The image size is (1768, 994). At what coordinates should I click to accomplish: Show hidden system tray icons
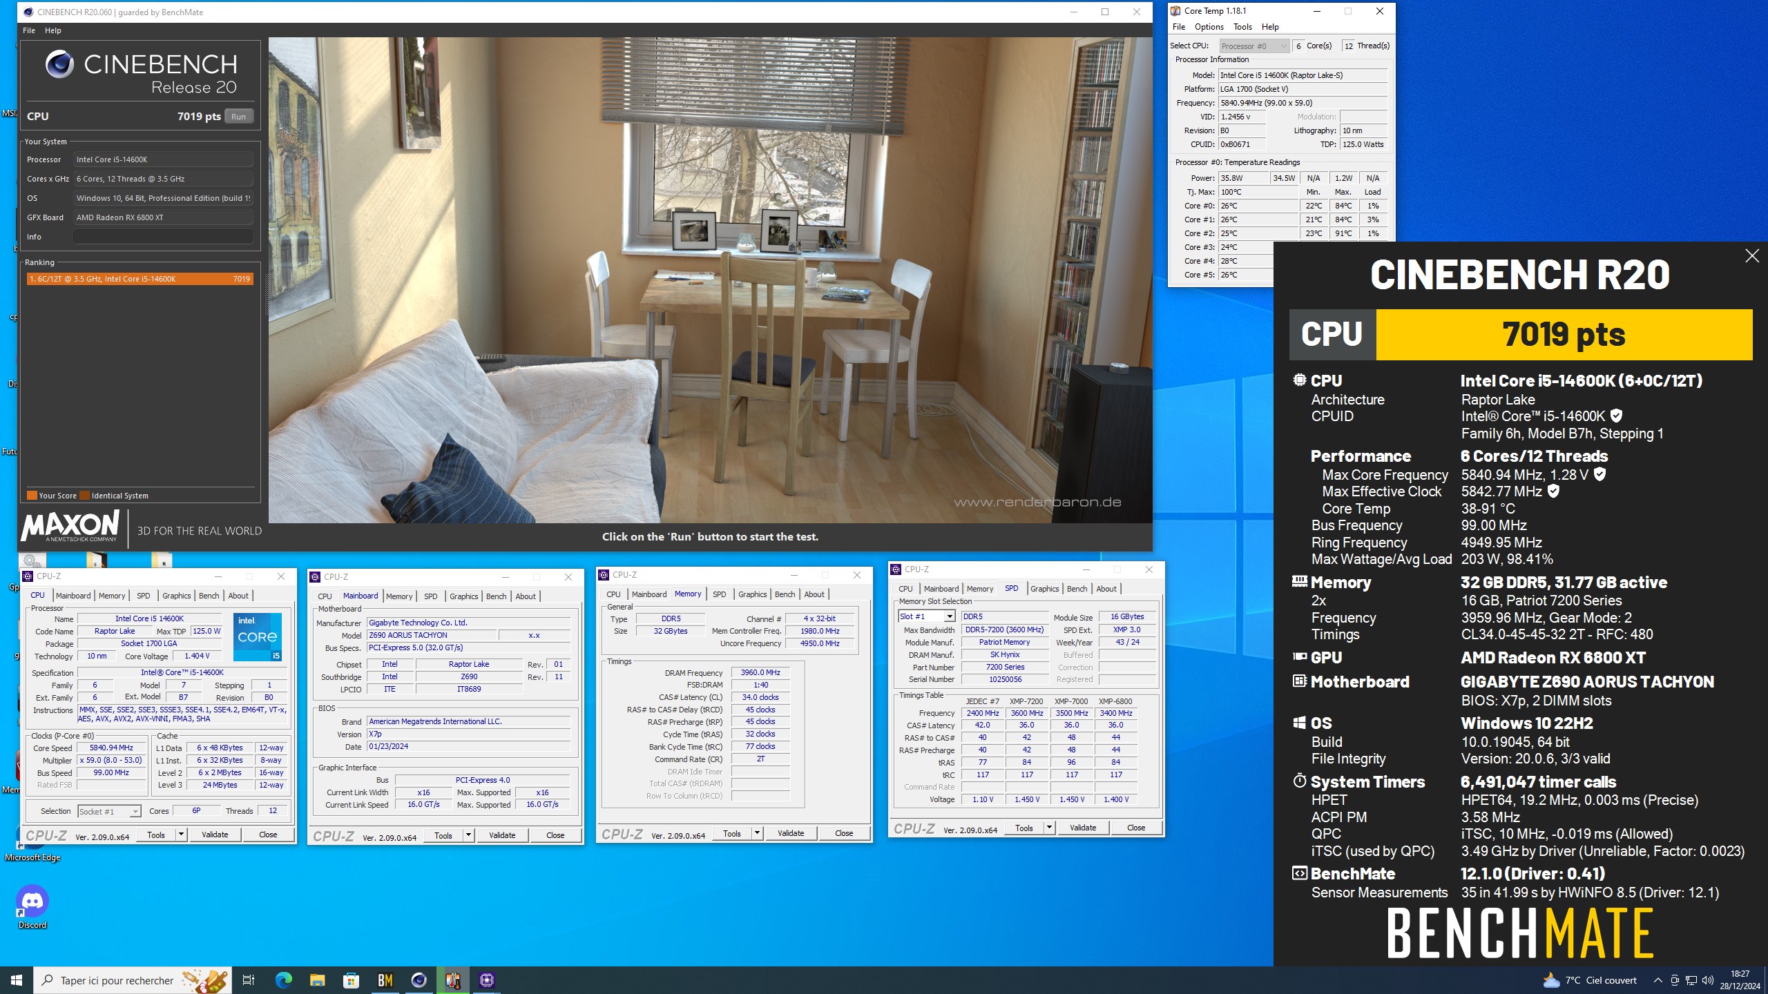click(x=1657, y=980)
